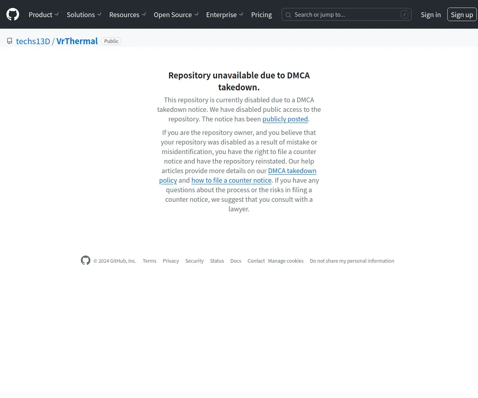The image size is (478, 398).
Task: Expand the Product menu
Action: (x=44, y=15)
